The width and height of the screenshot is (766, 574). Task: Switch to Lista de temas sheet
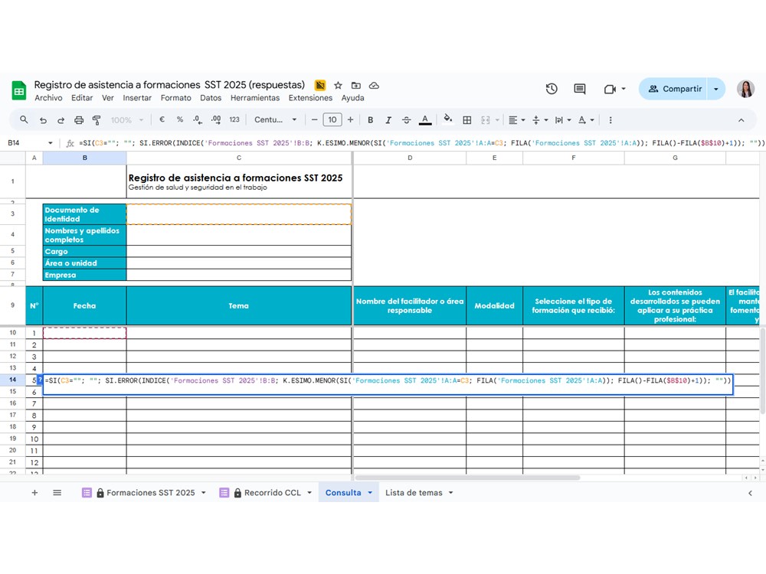point(414,492)
